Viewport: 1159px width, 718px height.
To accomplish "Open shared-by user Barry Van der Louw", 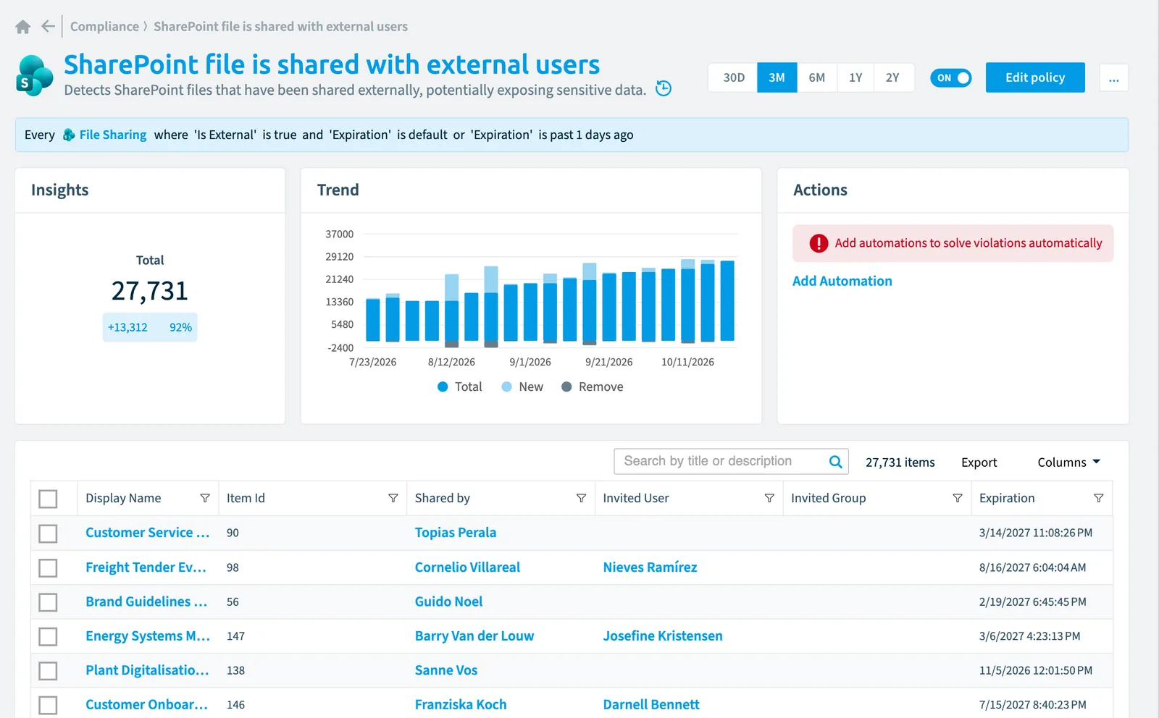I will 474,636.
